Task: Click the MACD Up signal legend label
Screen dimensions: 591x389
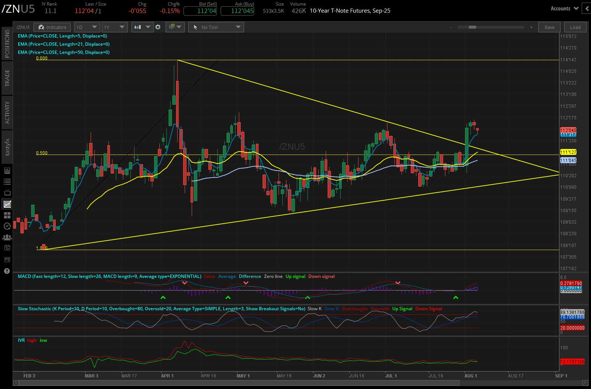Action: pos(295,276)
